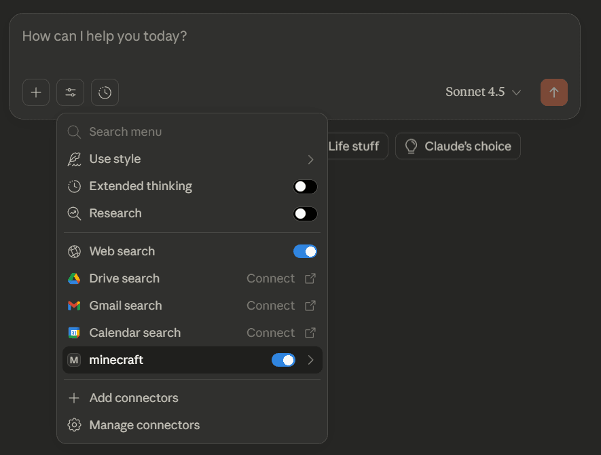Click the extended thinking clock button in the composer
This screenshot has width=601, height=455.
pos(105,92)
